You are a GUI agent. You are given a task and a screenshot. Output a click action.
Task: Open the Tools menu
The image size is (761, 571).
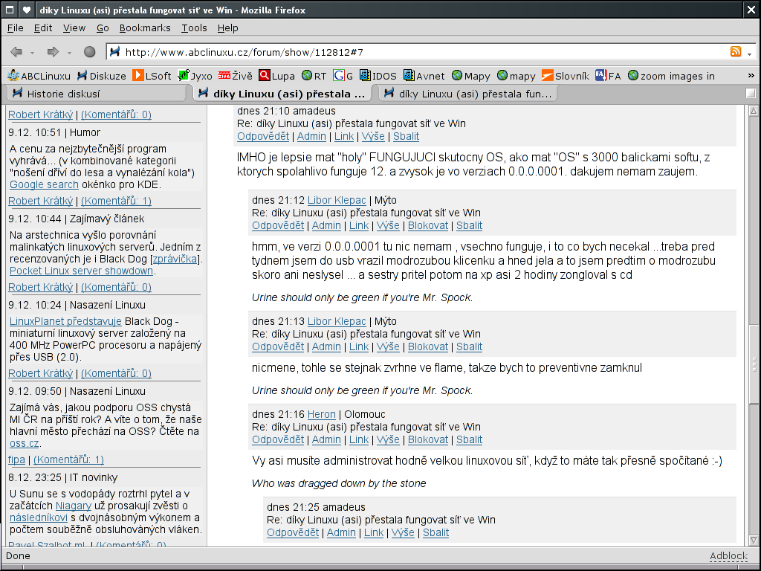coord(194,28)
